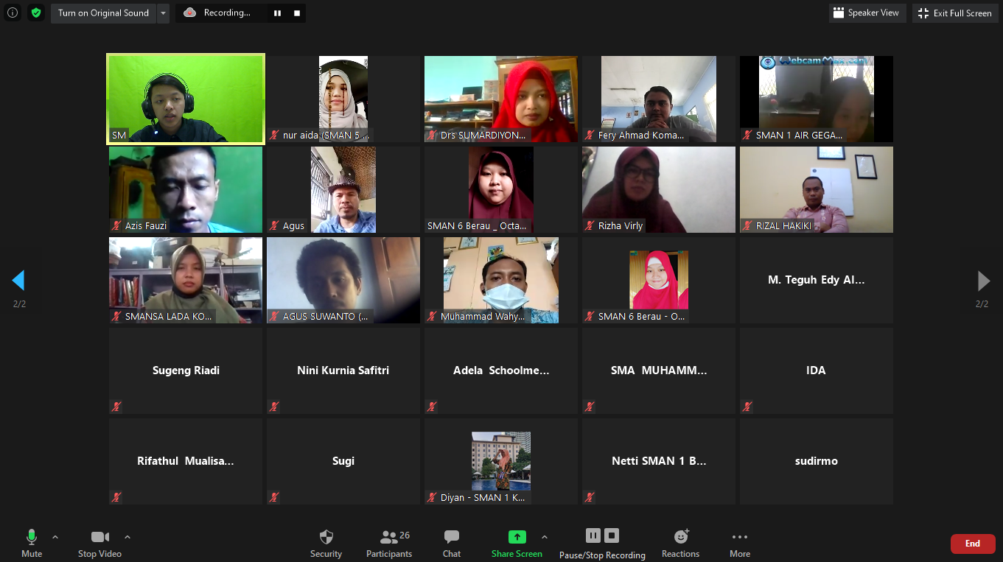Viewport: 1003px width, 562px height.
Task: Click the meeting information icon
Action: click(x=13, y=13)
